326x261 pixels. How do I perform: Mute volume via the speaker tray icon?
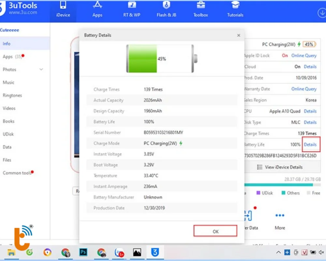point(321,252)
